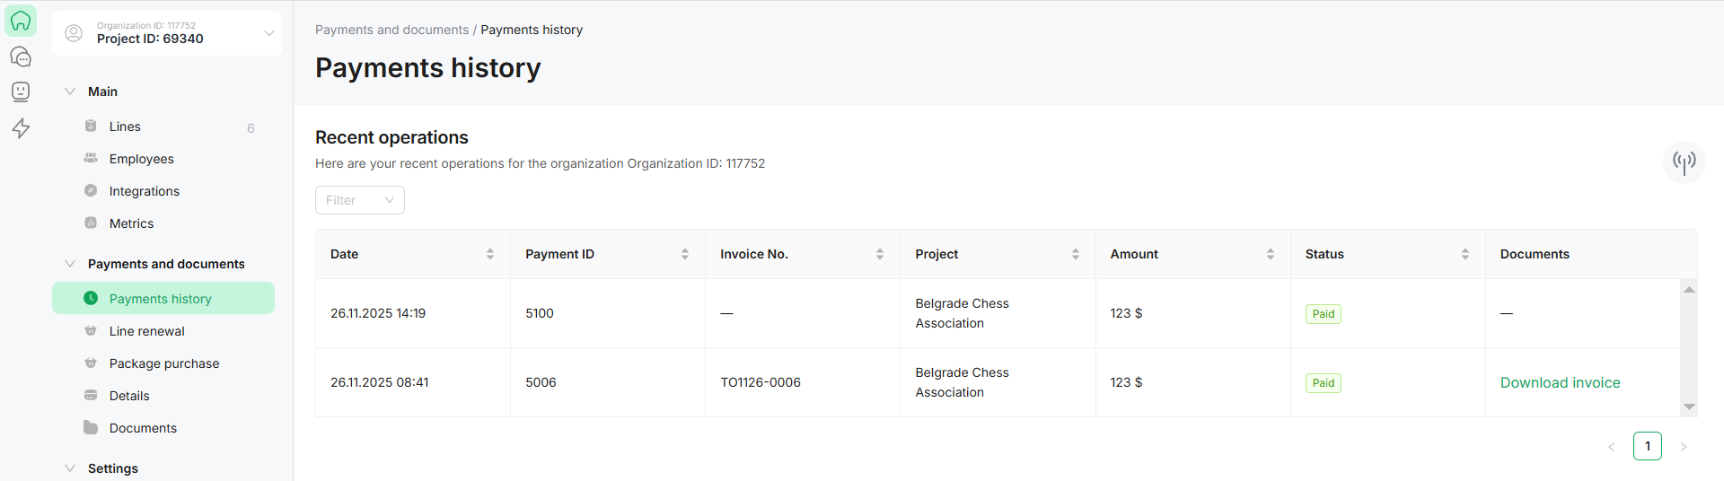This screenshot has height=481, width=1724.
Task: Go to Package purchase page
Action: click(163, 363)
